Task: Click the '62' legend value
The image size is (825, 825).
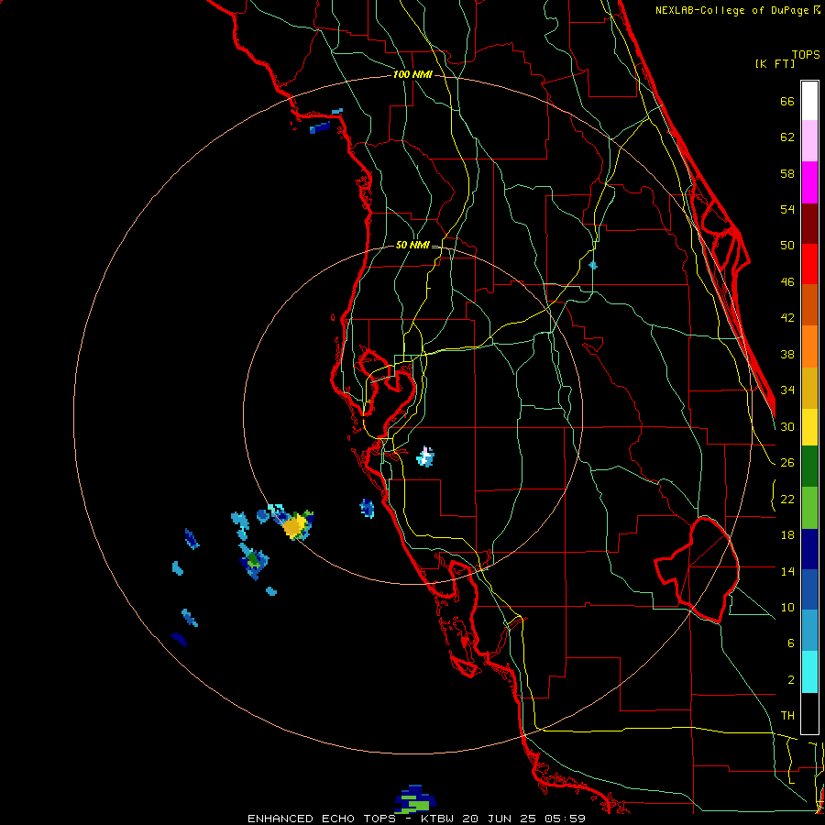Action: tap(787, 137)
